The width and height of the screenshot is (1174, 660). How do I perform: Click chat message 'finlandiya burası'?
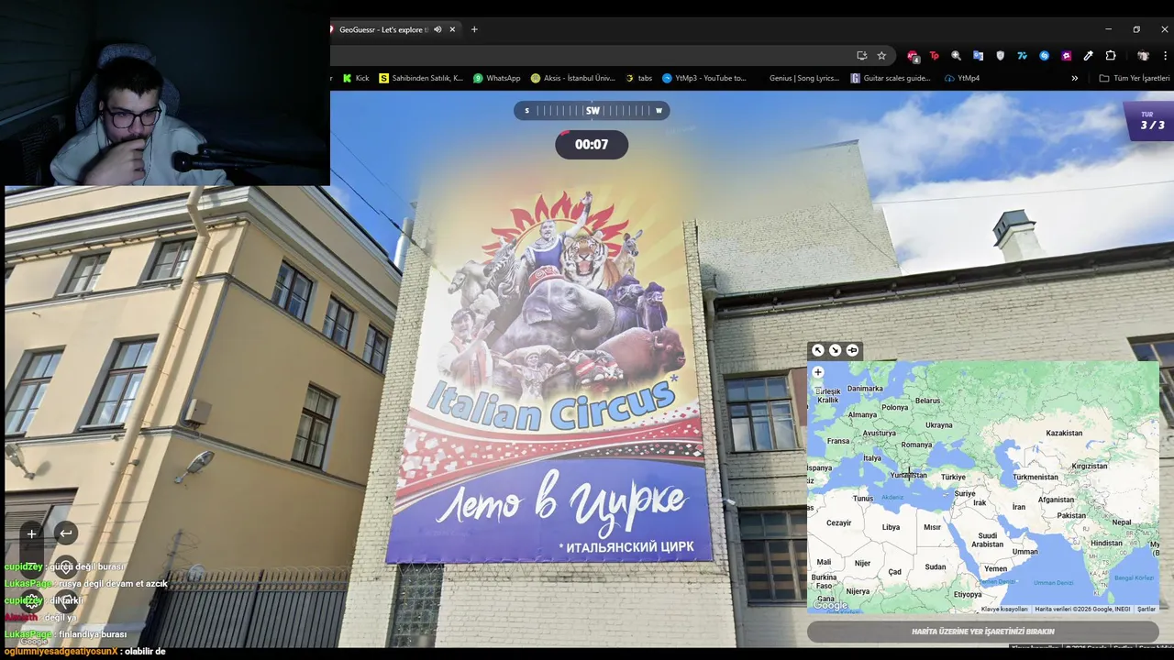coord(93,634)
